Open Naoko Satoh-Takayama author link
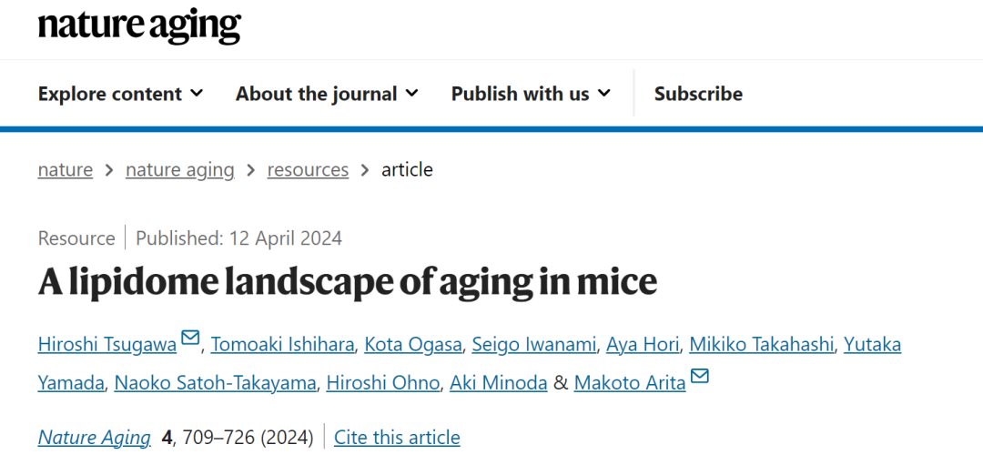 pyautogui.click(x=216, y=383)
